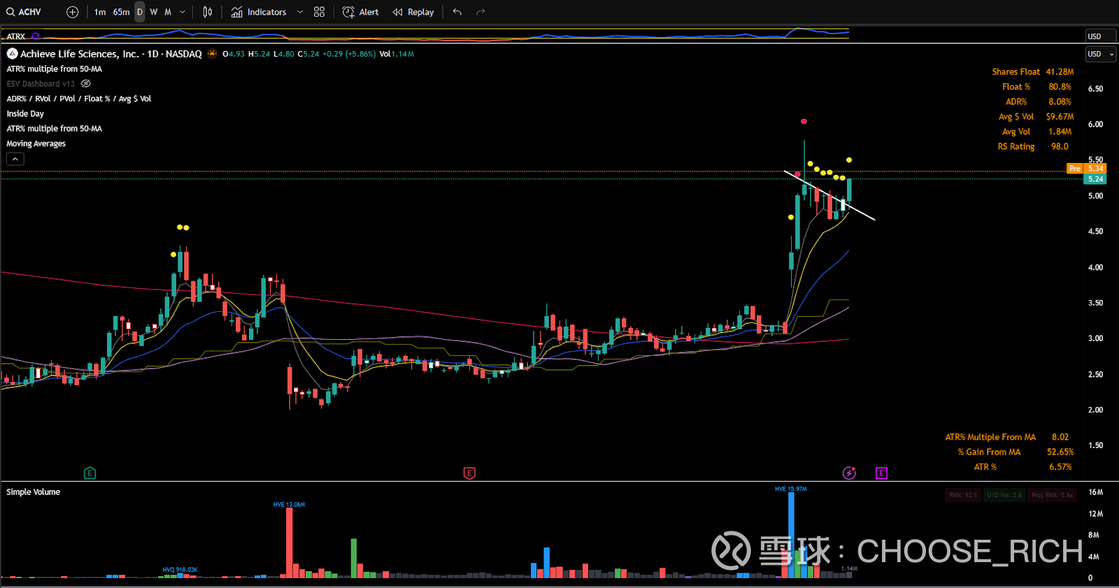Viewport: 1119px width, 588px height.
Task: Click the ADR% 8.08% value
Action: pos(1060,102)
